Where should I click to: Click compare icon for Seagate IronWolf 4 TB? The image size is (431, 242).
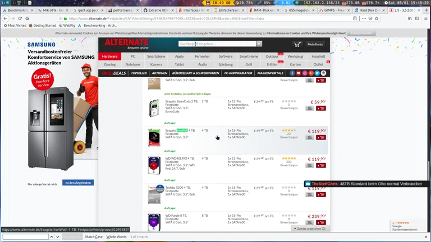tap(309, 137)
